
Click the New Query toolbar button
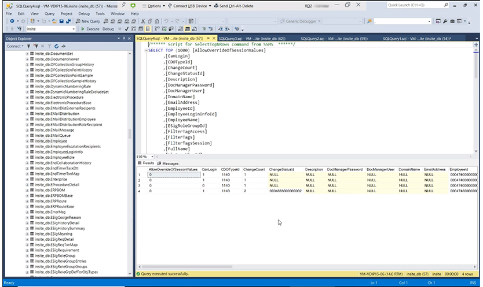(x=87, y=21)
